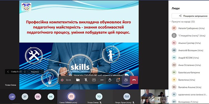Click the institution logo on the slide

26,7
